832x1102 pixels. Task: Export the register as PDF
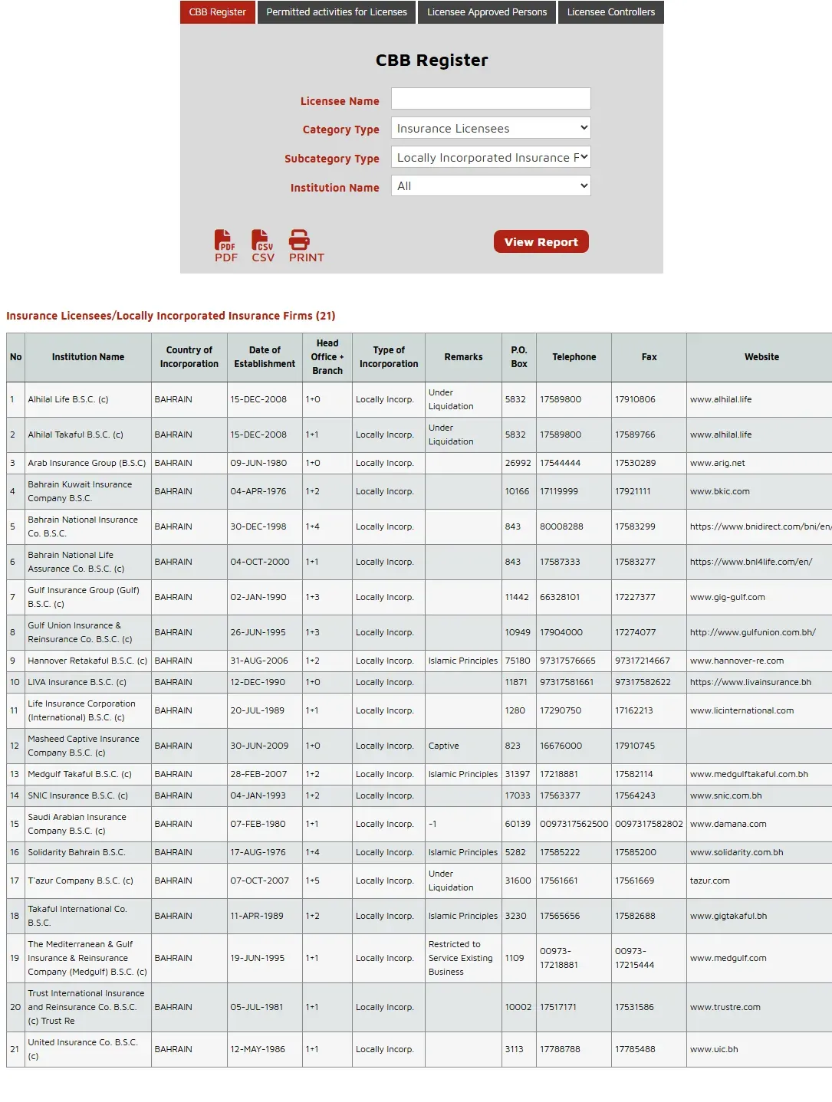225,246
